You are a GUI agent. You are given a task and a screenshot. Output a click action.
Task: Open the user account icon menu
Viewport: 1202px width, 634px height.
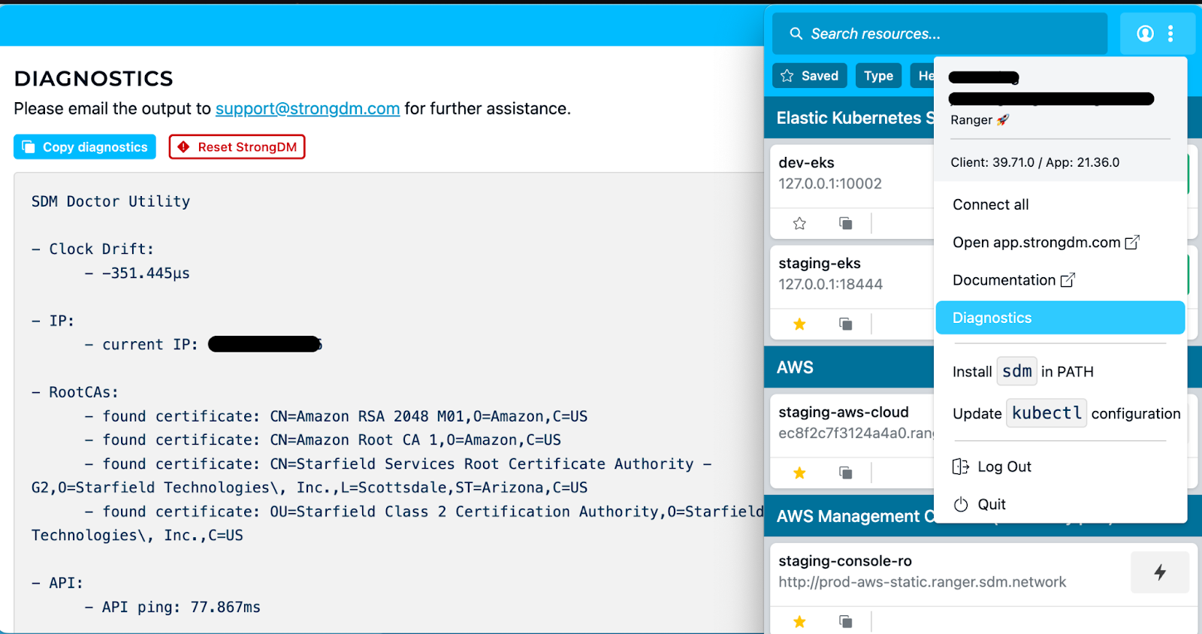(x=1145, y=34)
